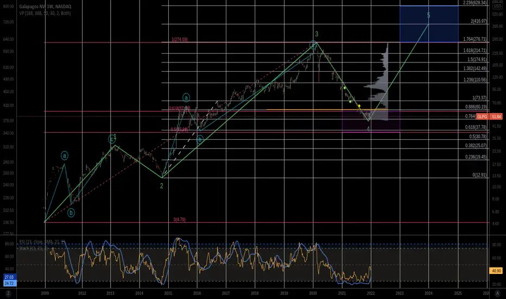This screenshot has width=506, height=299.
Task: Select the circled 'a' label near 2010 high
Action: coord(65,156)
